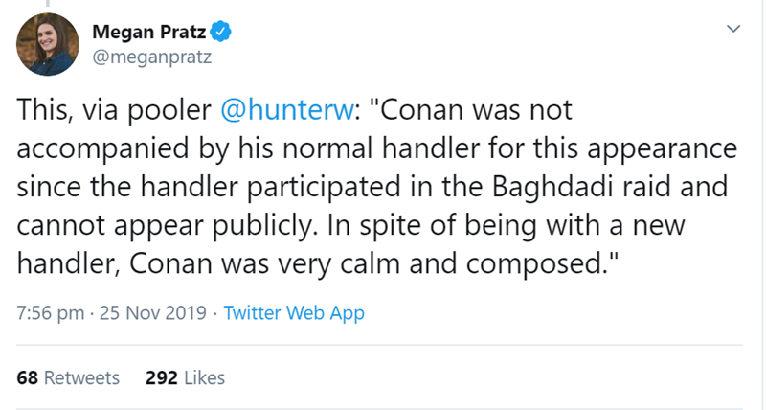Viewport: 766px width, 410px height.
Task: Open Megan Pratz's profile photo
Action: 46,45
